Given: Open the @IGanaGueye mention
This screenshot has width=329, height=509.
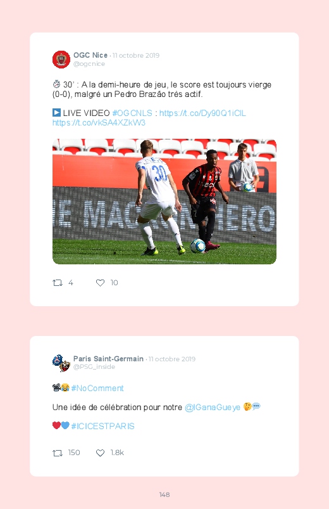Looking at the screenshot, I should click(213, 408).
